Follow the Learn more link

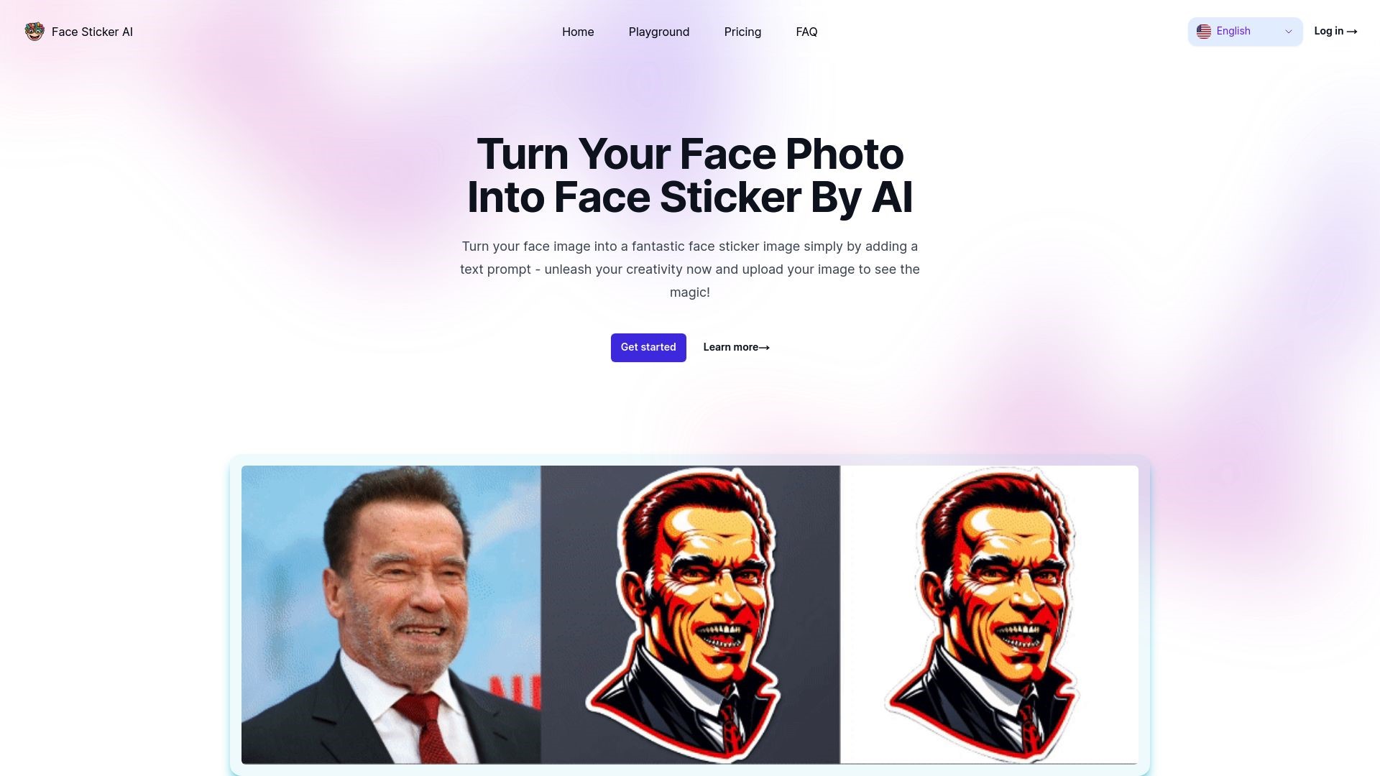point(736,348)
